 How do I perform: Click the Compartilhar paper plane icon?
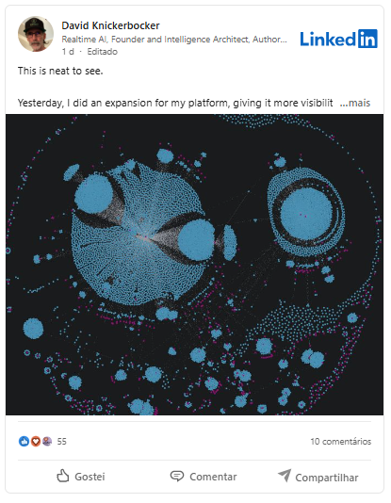285,476
